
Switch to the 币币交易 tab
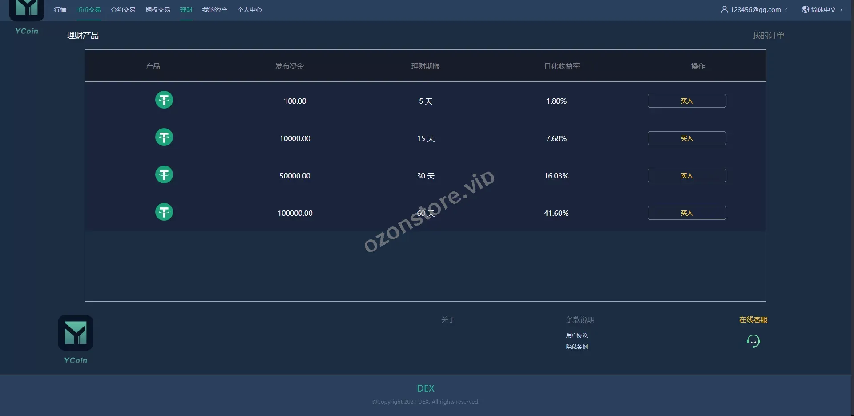coord(88,10)
